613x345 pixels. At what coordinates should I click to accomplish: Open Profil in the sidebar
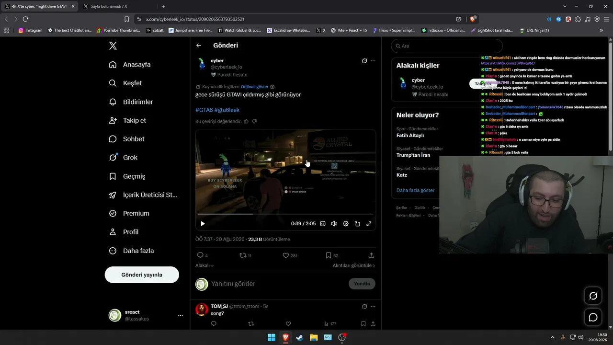point(124,232)
